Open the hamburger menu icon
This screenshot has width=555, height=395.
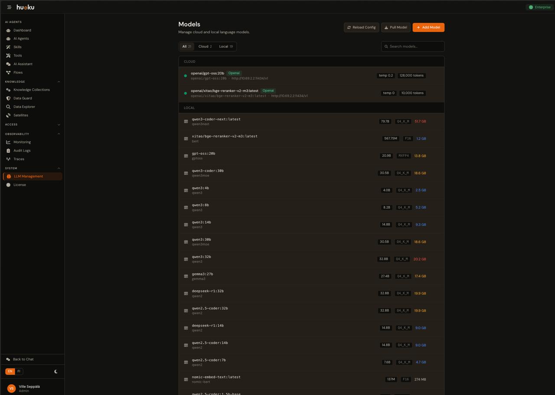click(9, 7)
